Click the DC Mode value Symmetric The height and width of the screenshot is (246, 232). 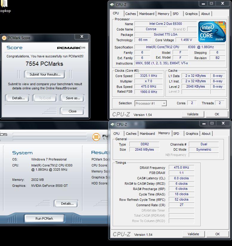204,149
